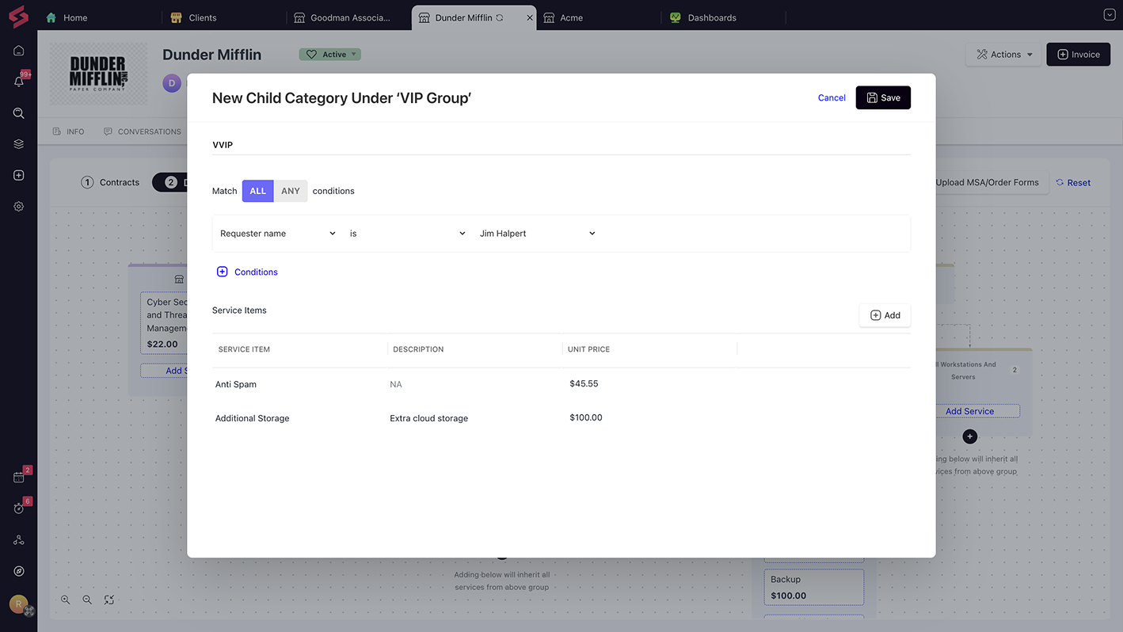Click the tab overflow chevron at top right

(x=1109, y=15)
